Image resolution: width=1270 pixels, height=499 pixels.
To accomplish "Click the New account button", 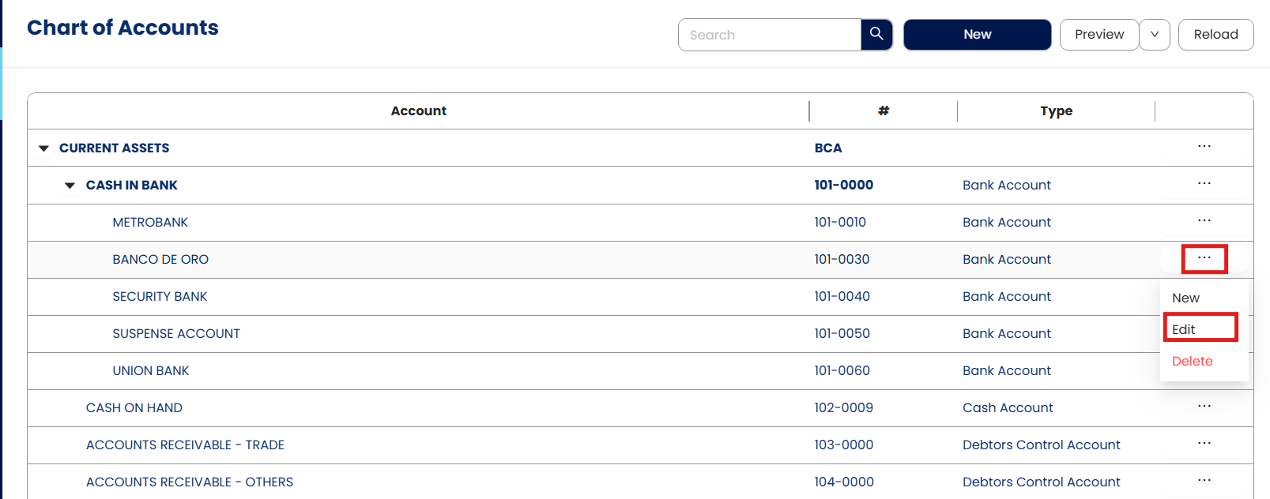I will [x=977, y=35].
